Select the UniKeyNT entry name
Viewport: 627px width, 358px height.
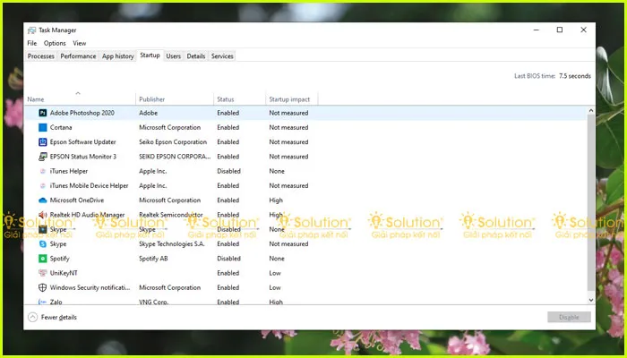pyautogui.click(x=64, y=273)
